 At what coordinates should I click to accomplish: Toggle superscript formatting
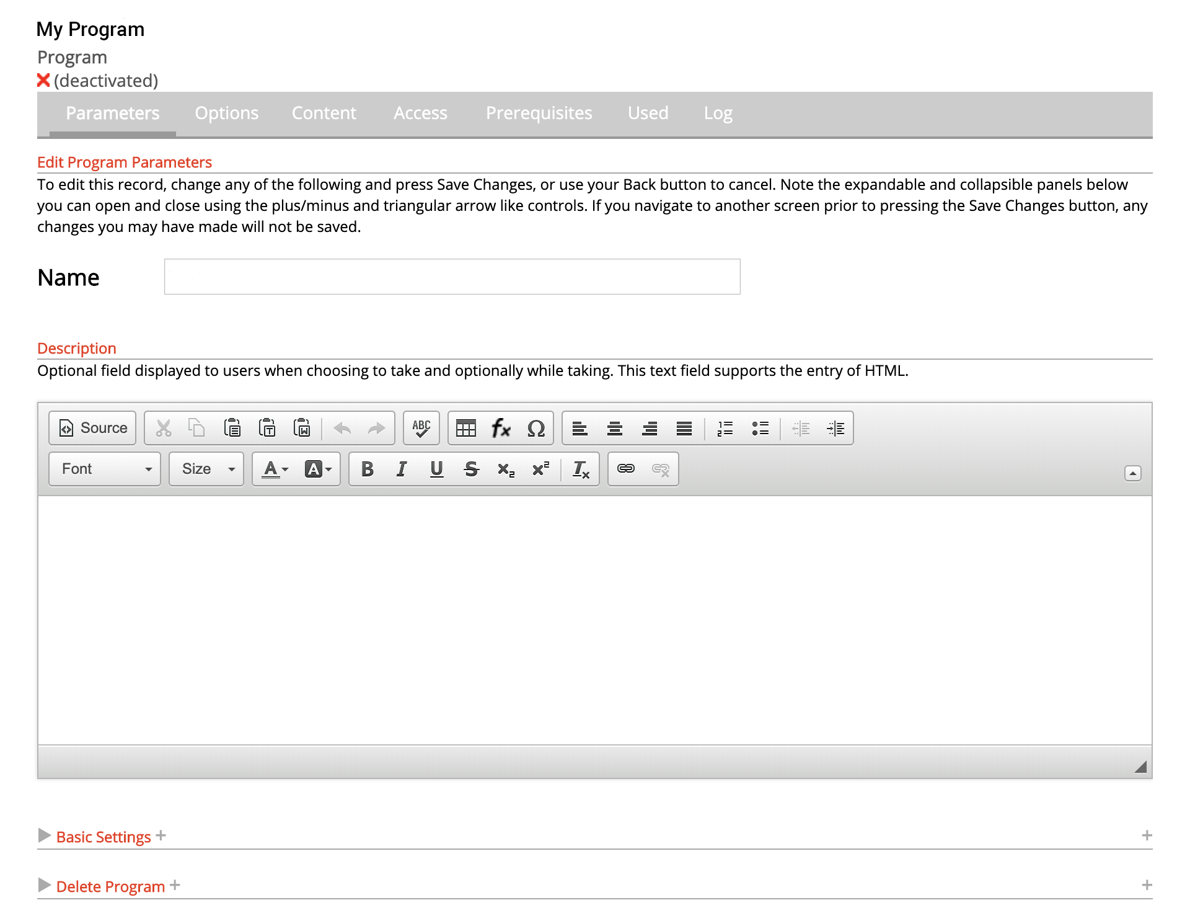pyautogui.click(x=540, y=469)
